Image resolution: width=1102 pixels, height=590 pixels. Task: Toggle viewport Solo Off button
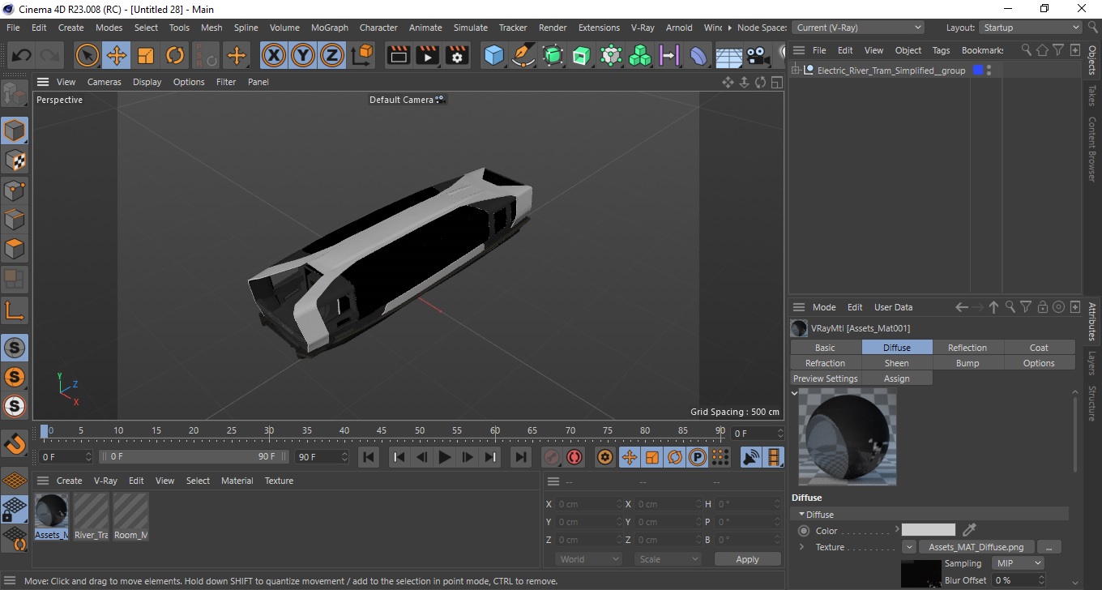coord(15,348)
